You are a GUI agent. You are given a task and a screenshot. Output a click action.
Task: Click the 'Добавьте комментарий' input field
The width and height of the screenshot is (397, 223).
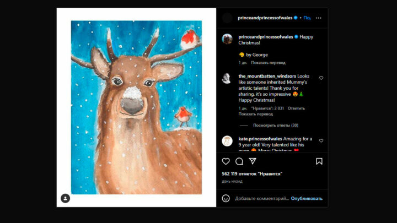[x=262, y=198]
